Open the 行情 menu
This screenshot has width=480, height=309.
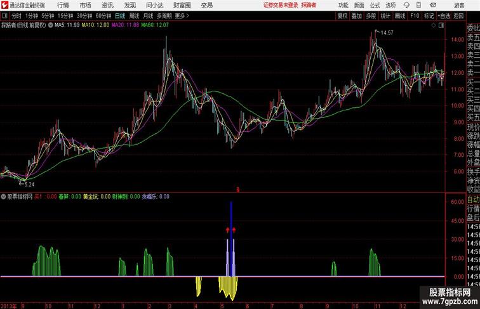[63, 5]
